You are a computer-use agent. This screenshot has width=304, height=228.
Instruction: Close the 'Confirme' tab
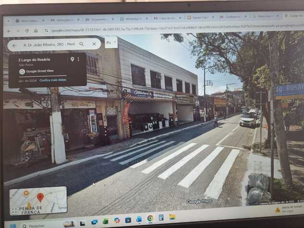click(245, 17)
